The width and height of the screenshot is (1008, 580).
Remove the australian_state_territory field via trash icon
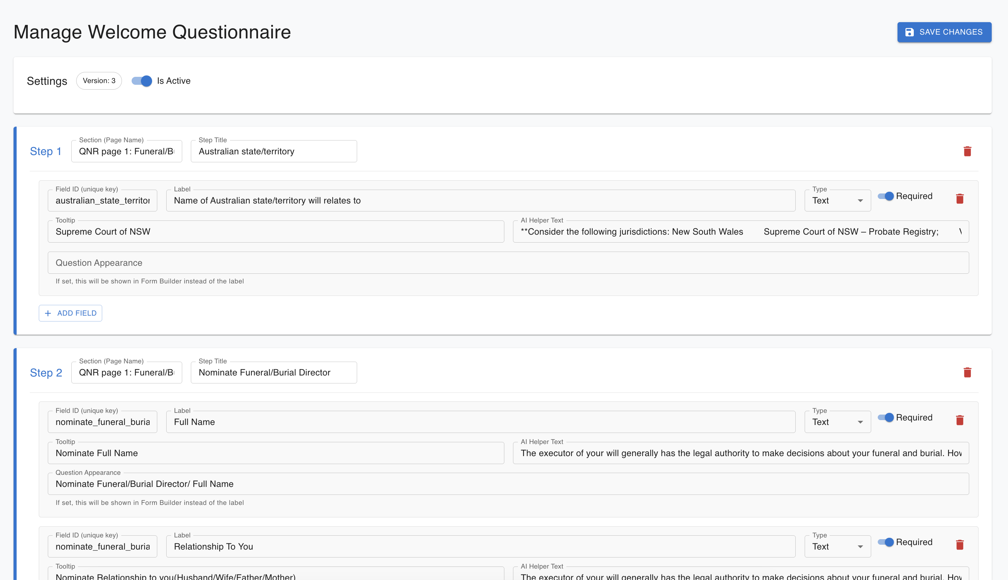(x=960, y=198)
